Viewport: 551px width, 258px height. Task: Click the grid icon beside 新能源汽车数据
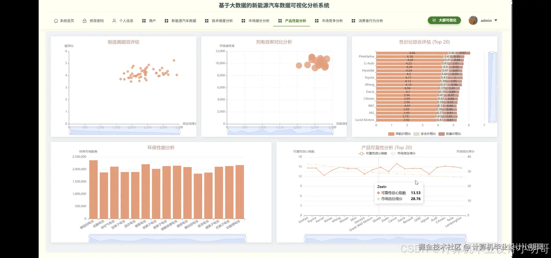tap(166, 21)
